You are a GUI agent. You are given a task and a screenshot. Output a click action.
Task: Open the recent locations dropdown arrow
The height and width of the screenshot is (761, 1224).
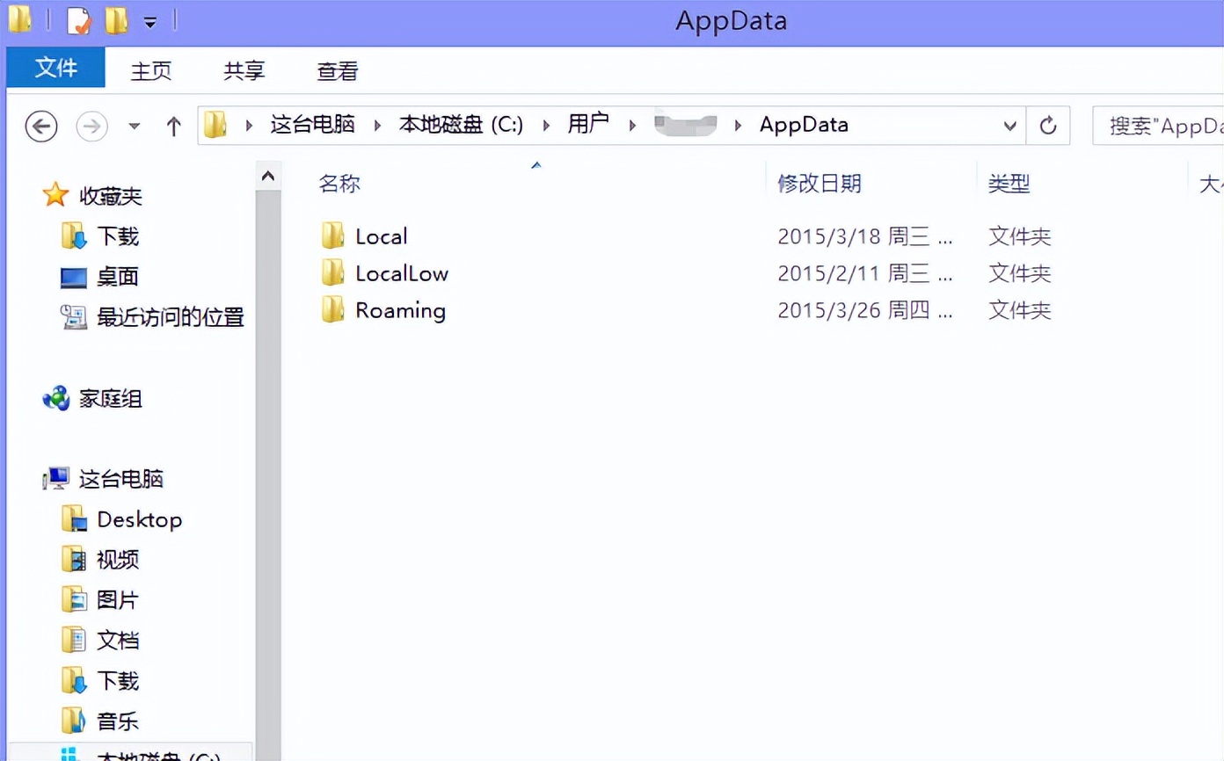coord(135,127)
